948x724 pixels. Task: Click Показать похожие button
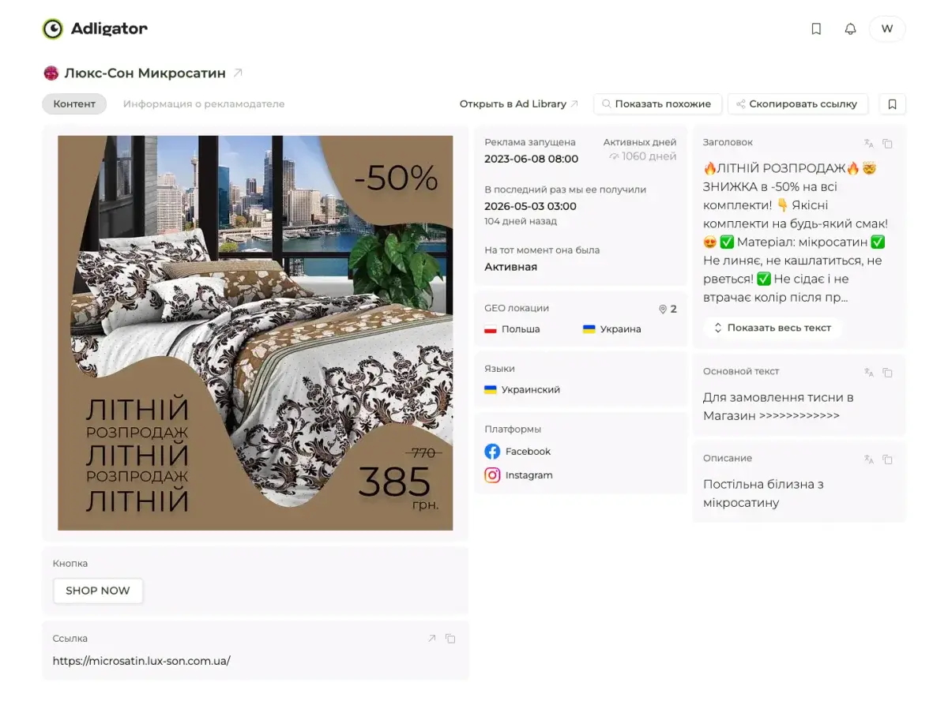tap(657, 103)
